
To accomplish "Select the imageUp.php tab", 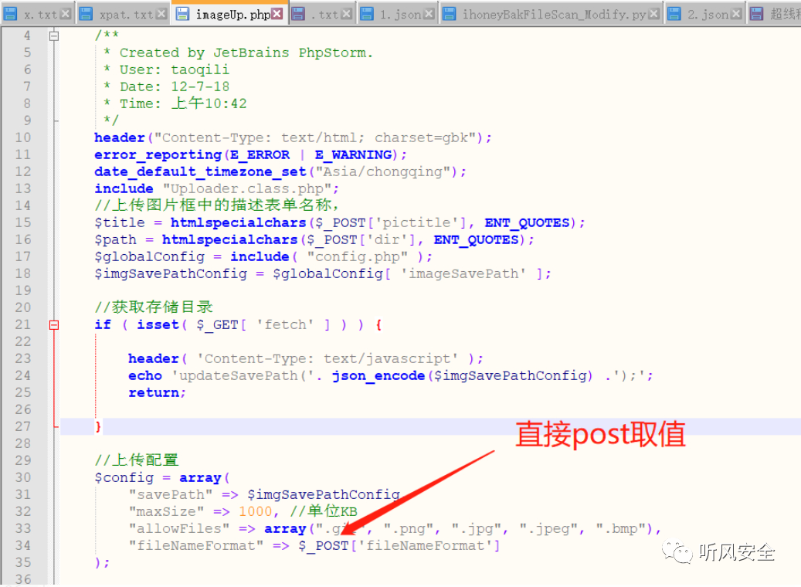I will pos(229,13).
